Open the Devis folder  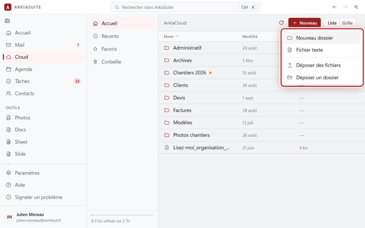(x=179, y=98)
